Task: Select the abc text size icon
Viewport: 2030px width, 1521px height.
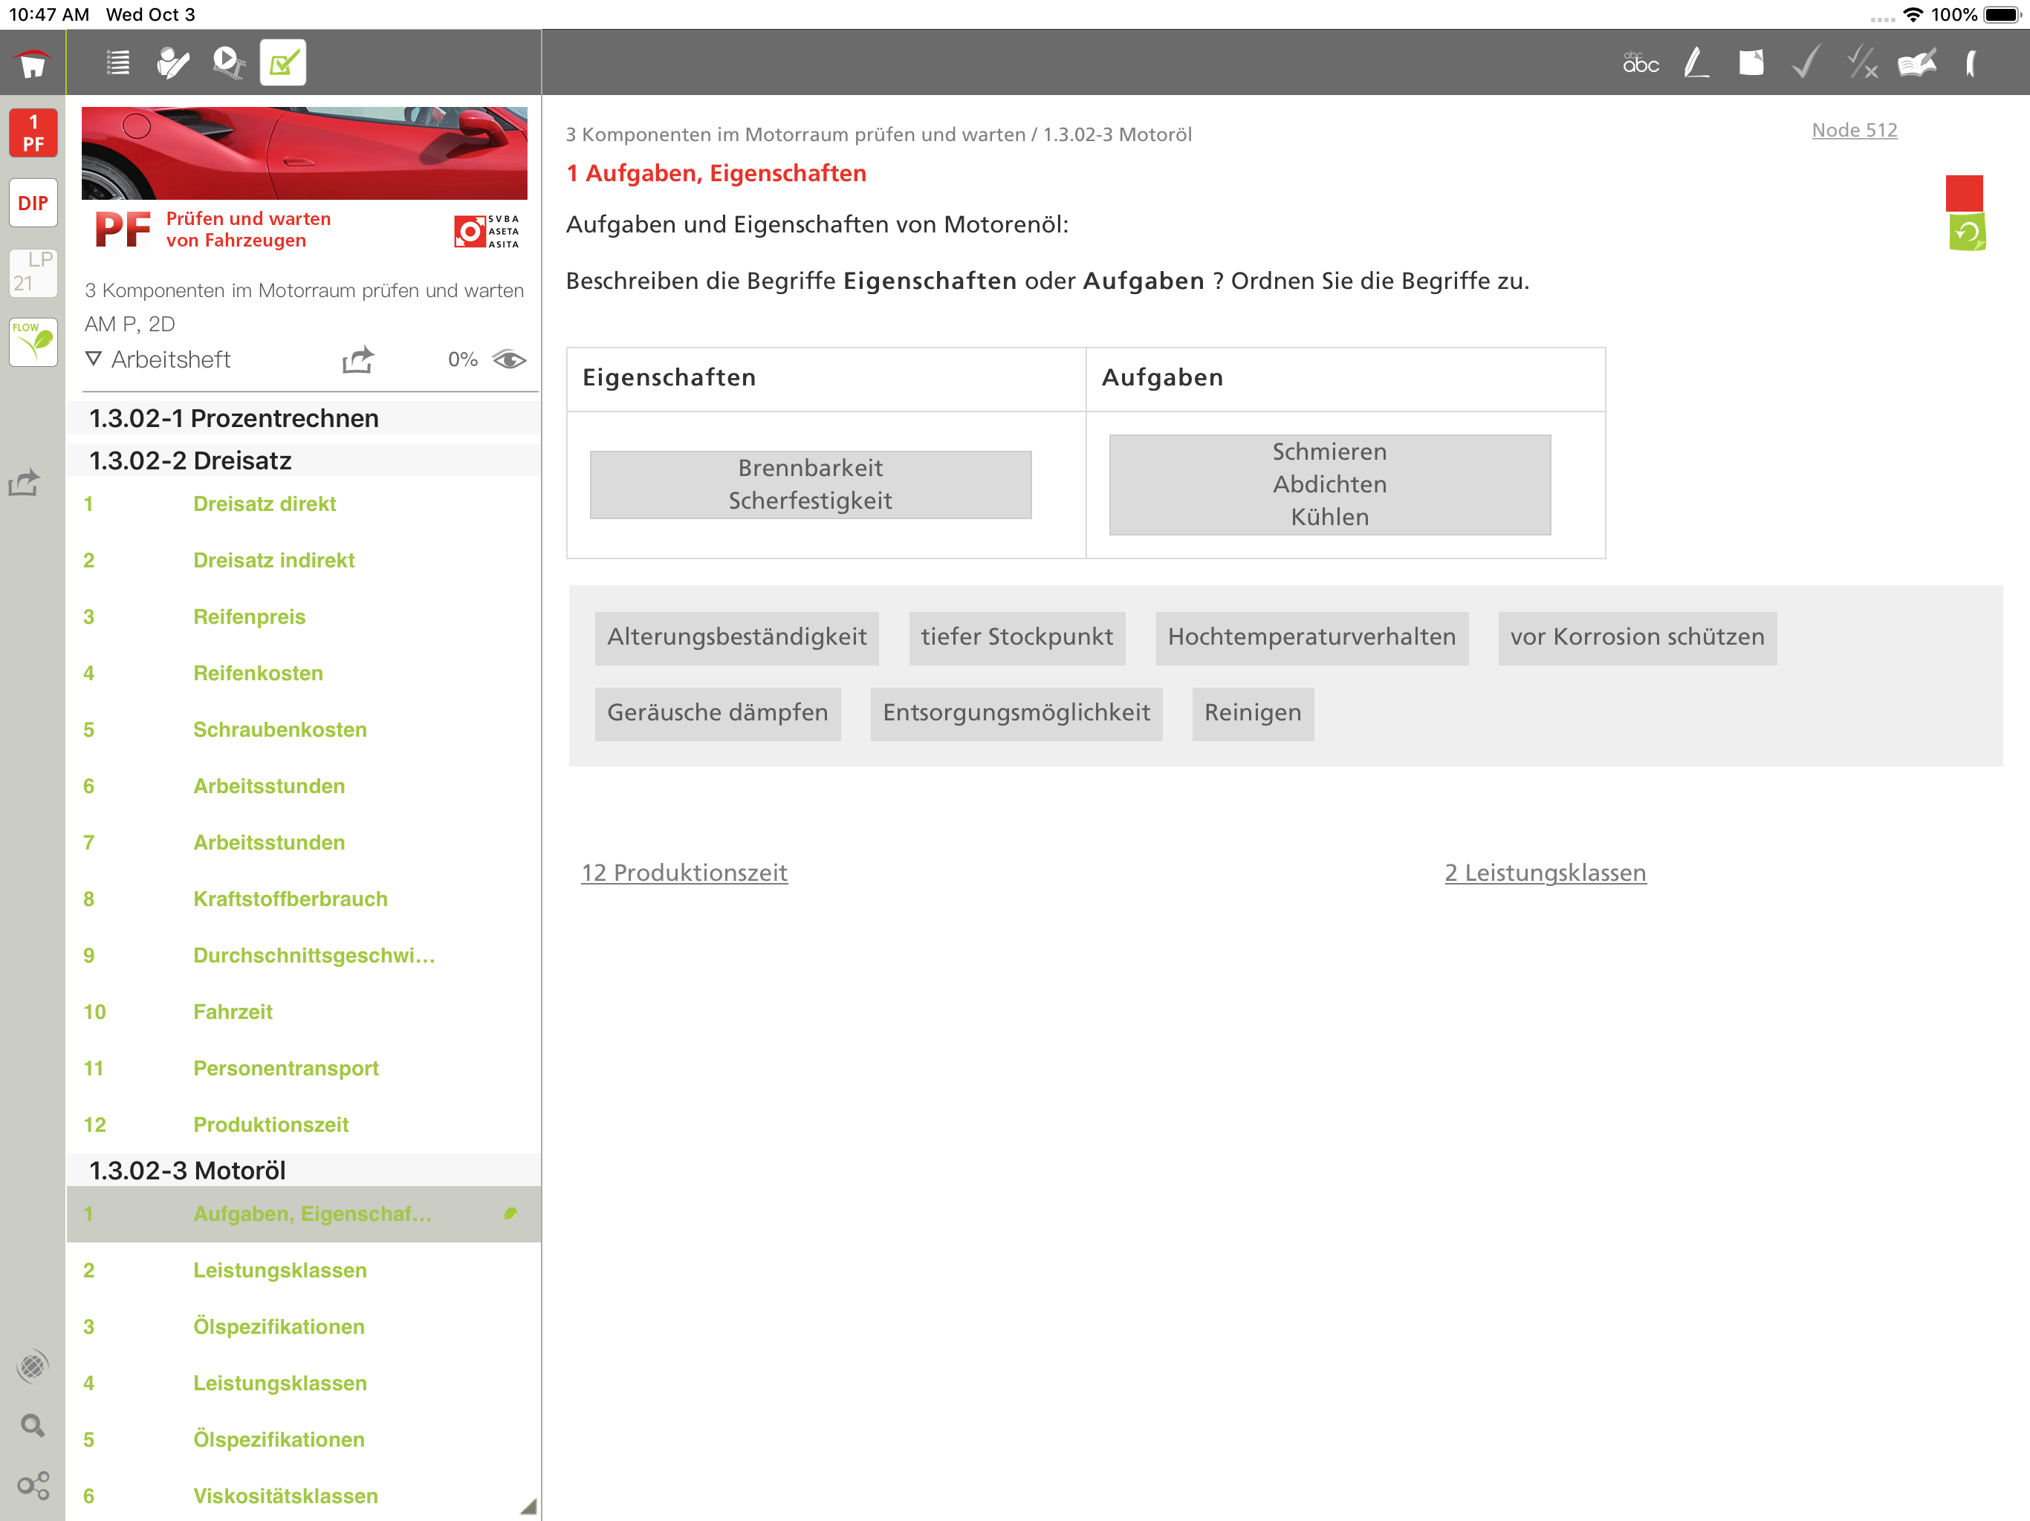Action: [x=1640, y=63]
